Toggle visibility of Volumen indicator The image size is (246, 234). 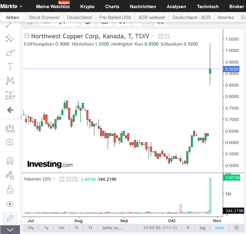(x=62, y=179)
